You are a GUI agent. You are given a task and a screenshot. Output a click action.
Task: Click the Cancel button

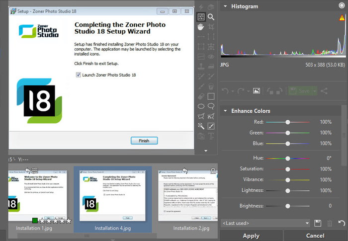[x=315, y=236]
